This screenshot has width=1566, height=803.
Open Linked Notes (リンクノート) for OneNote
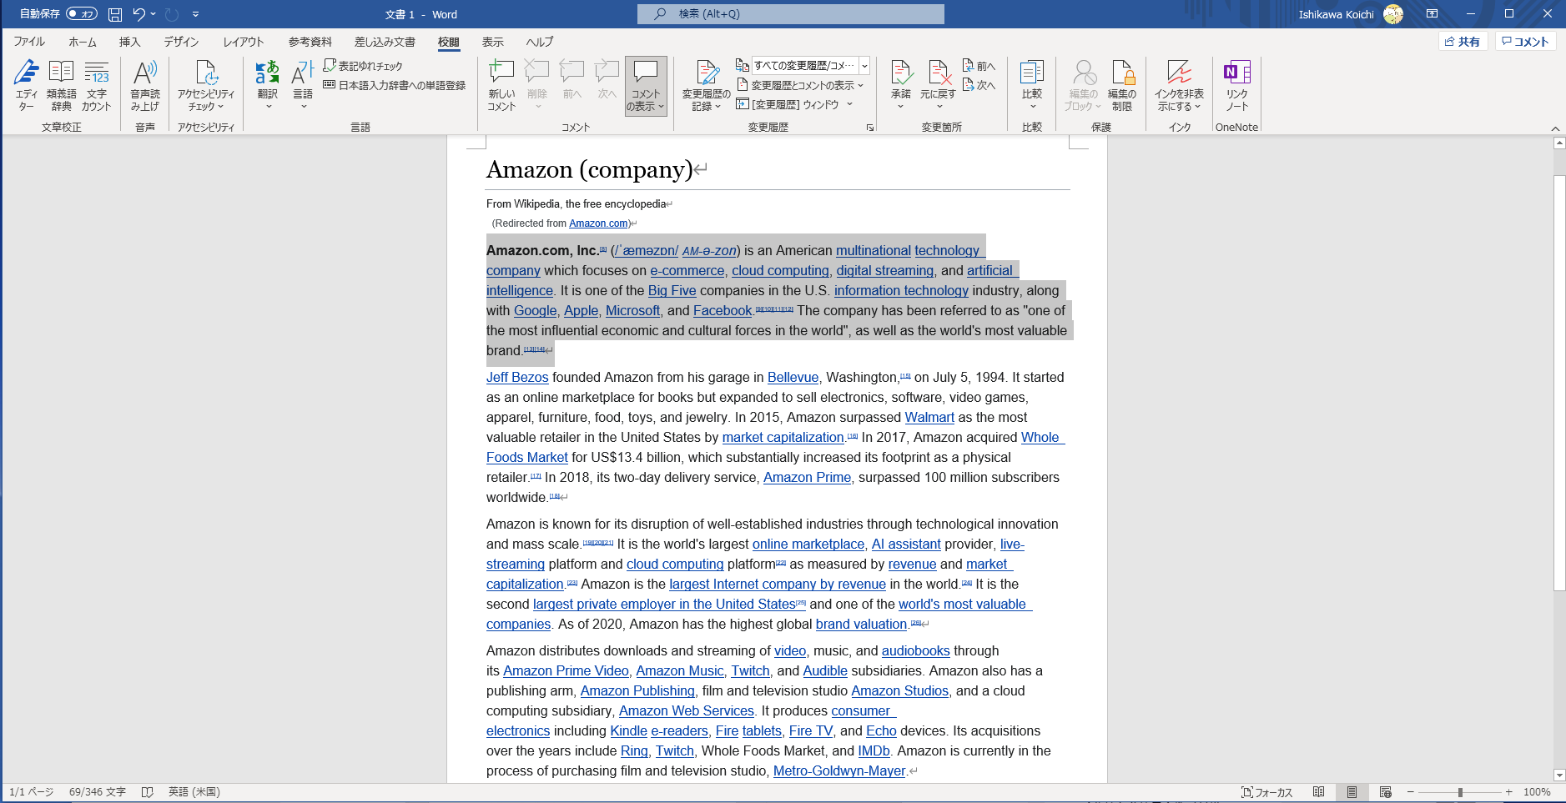tap(1237, 85)
